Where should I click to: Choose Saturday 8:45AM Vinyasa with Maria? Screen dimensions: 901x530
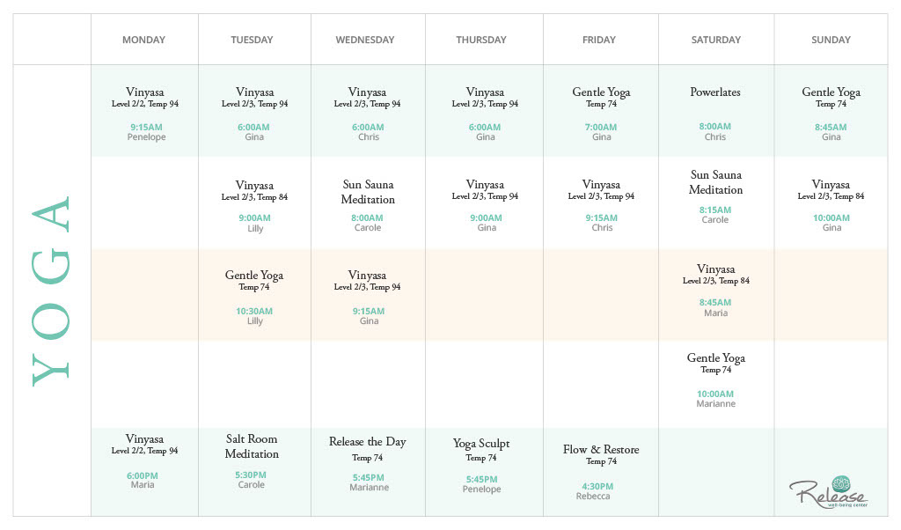click(715, 291)
